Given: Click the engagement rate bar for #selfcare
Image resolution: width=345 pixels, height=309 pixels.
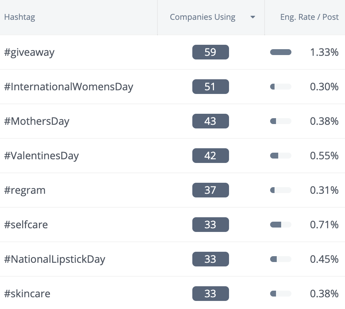Looking at the screenshot, I should click(x=280, y=225).
